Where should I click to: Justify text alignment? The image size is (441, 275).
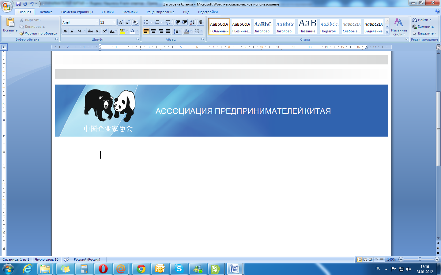(168, 31)
